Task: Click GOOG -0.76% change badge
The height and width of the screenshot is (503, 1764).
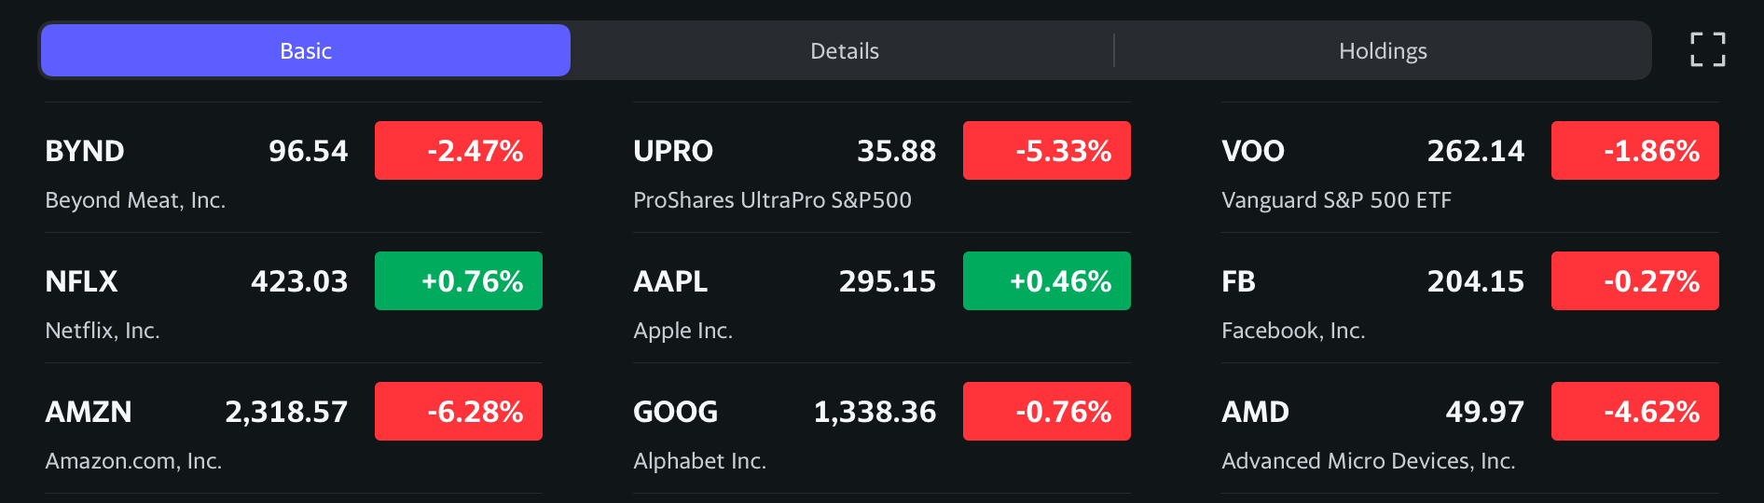Action: click(1047, 411)
